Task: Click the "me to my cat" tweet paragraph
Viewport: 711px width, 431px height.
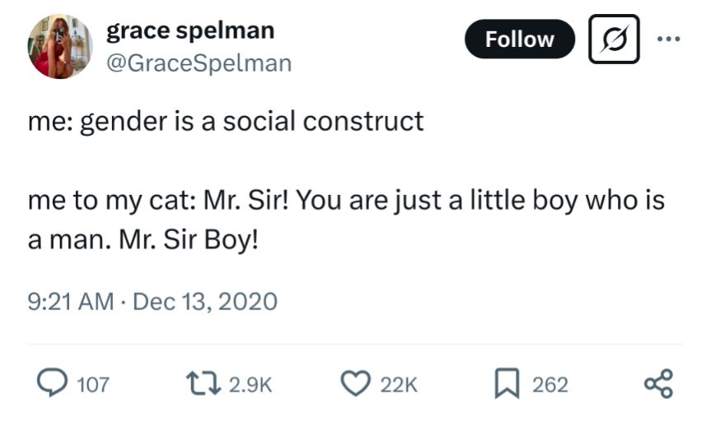Action: coord(346,220)
